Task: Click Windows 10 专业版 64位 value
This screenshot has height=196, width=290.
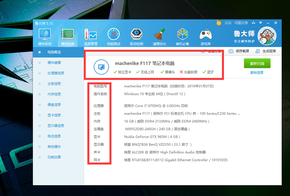Action: pos(155,94)
